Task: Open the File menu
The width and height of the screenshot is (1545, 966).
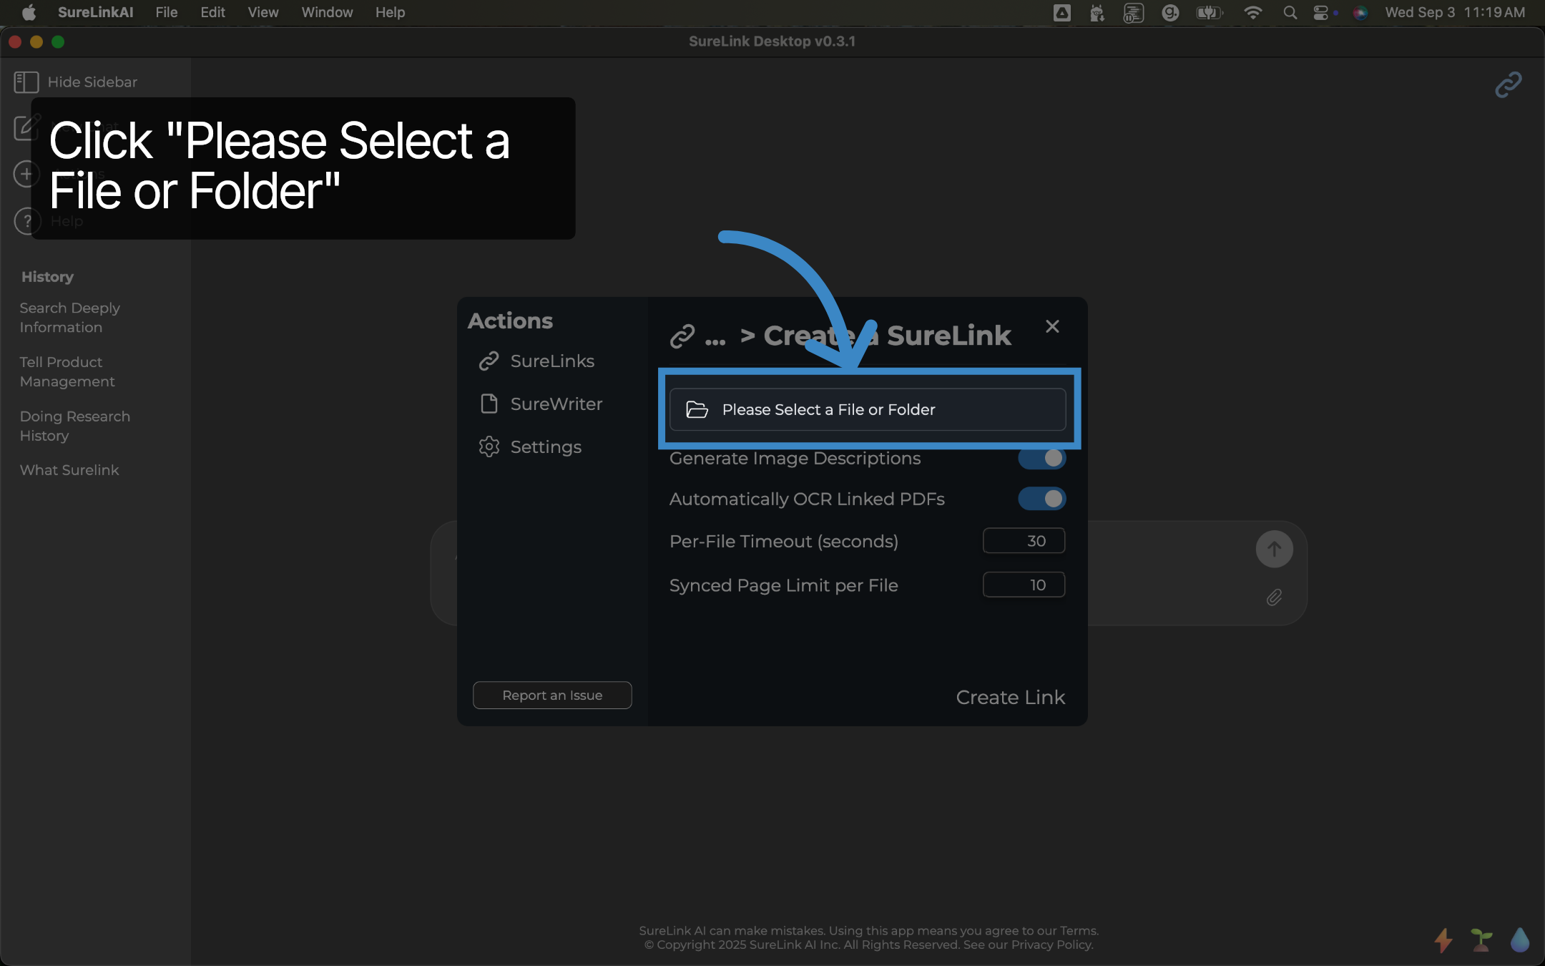Action: pos(167,12)
